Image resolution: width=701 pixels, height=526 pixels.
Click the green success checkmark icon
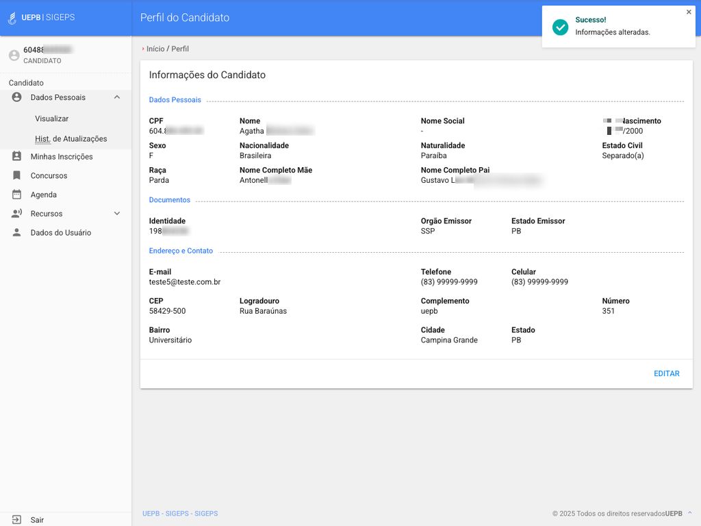click(560, 27)
